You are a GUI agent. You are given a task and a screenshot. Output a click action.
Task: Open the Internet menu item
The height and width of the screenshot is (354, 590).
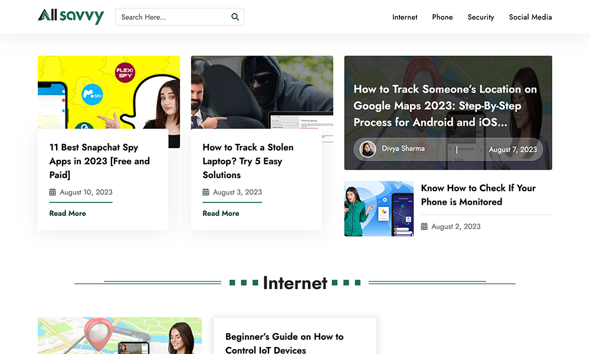(405, 17)
